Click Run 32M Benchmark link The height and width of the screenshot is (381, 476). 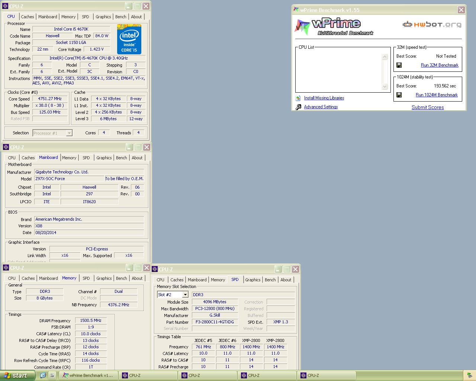click(440, 65)
